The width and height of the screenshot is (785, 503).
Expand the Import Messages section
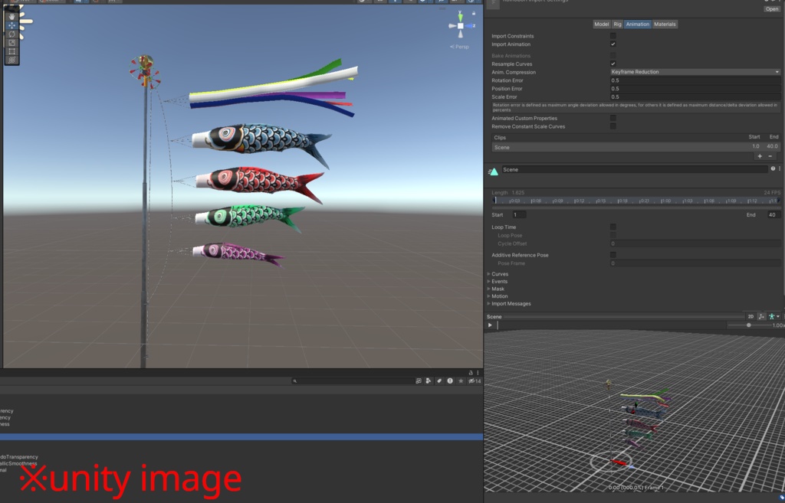point(509,303)
